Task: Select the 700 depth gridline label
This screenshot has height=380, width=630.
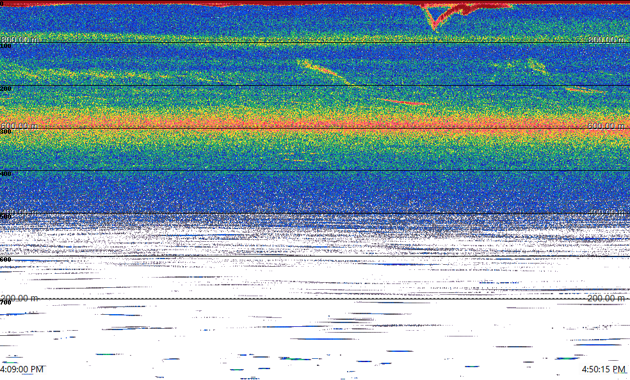Action: point(6,302)
